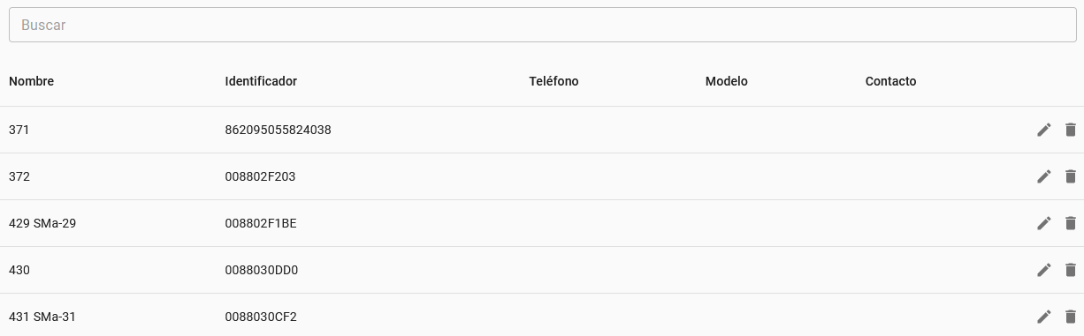The image size is (1084, 336).
Task: Select the 429 SMa-29 name cell
Action: tap(42, 223)
